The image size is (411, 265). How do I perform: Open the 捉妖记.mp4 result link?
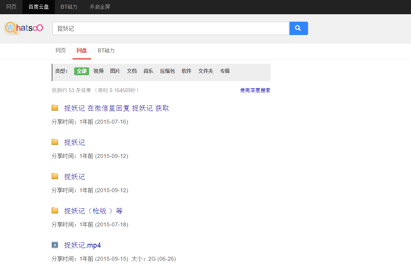coord(82,245)
